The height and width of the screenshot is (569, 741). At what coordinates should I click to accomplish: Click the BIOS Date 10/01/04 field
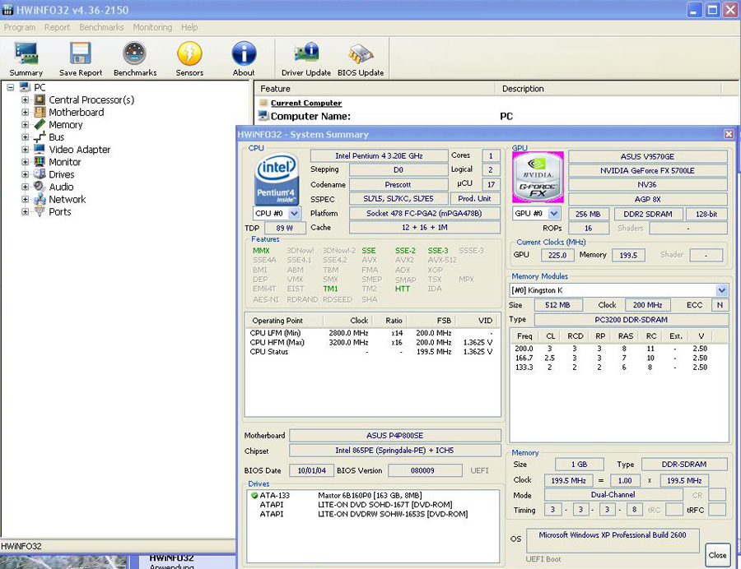(312, 470)
